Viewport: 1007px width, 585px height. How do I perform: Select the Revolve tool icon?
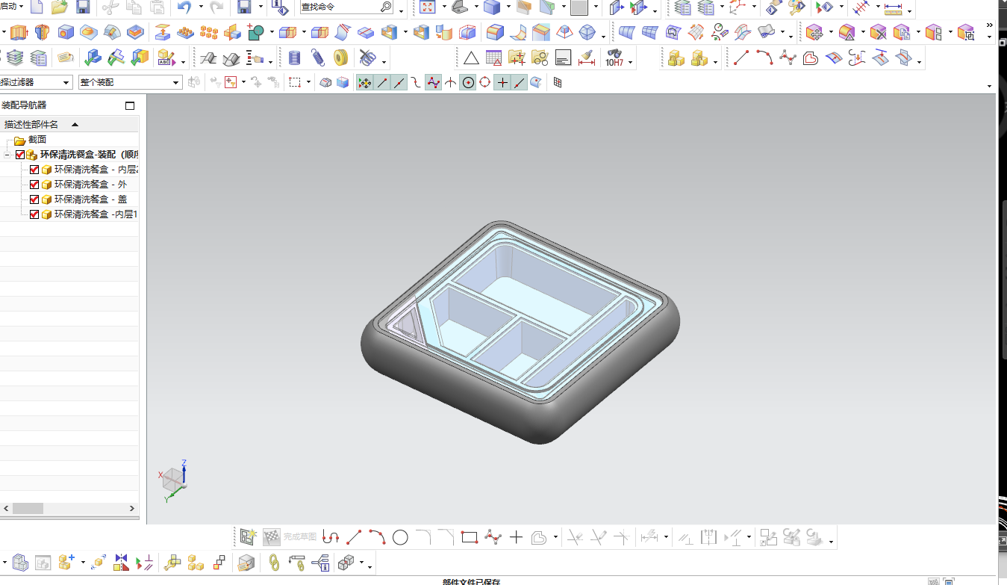tap(42, 32)
